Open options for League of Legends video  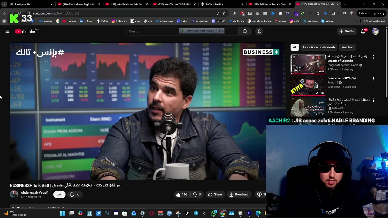pyautogui.click(x=373, y=57)
